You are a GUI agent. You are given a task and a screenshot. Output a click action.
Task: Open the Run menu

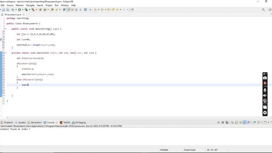pyautogui.click(x=57, y=6)
